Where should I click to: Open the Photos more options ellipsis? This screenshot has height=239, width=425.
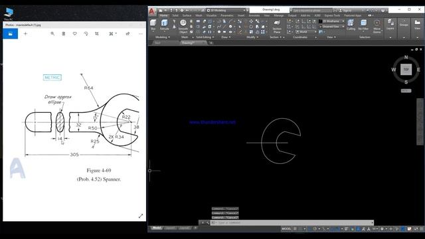140,34
